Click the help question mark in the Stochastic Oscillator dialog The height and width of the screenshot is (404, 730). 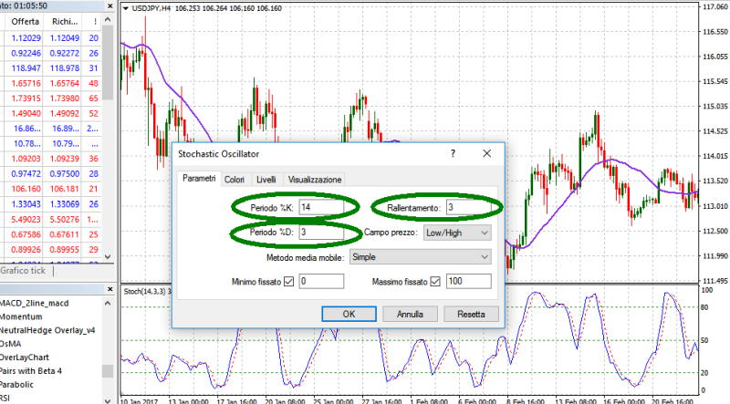[452, 154]
